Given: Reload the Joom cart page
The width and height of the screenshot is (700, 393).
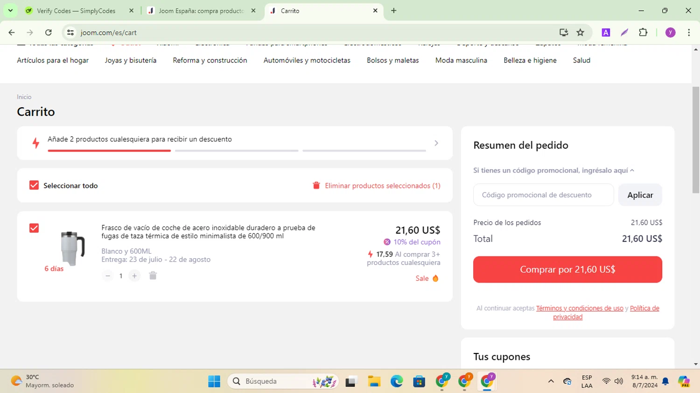Looking at the screenshot, I should 49,32.
